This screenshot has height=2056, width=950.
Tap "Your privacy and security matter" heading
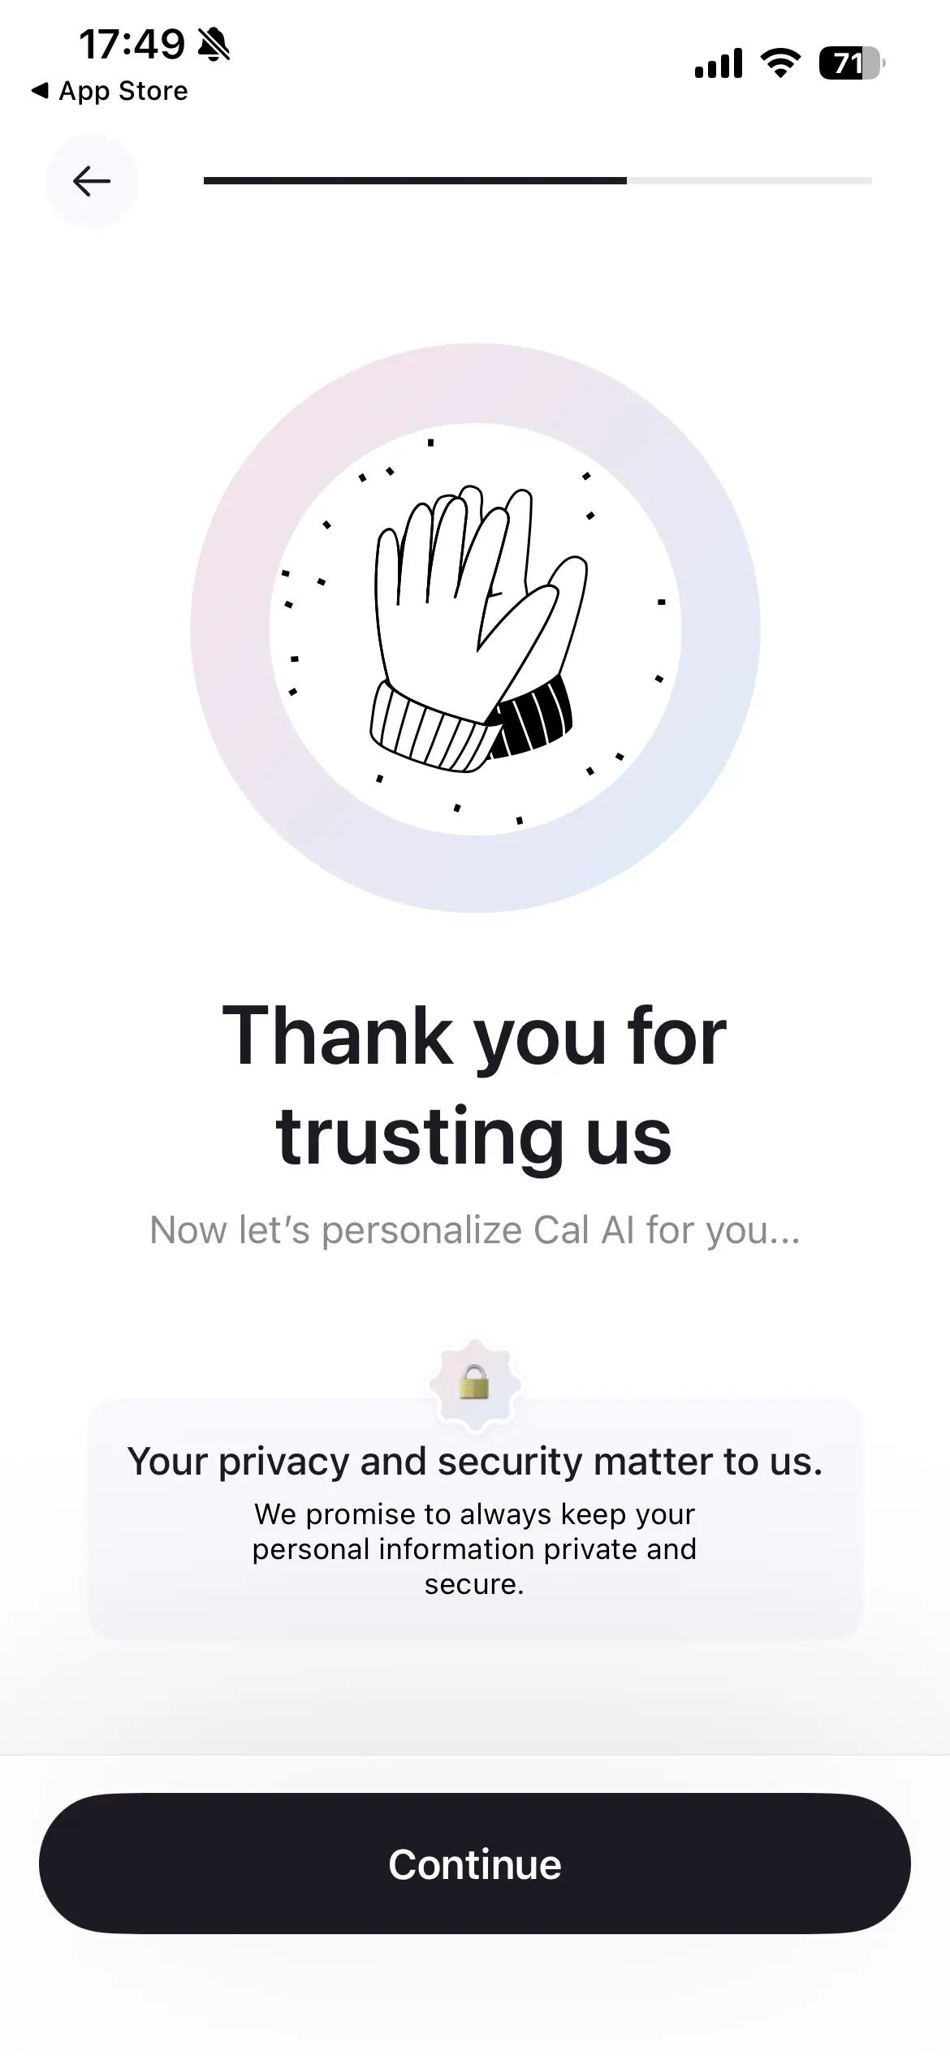[475, 1462]
